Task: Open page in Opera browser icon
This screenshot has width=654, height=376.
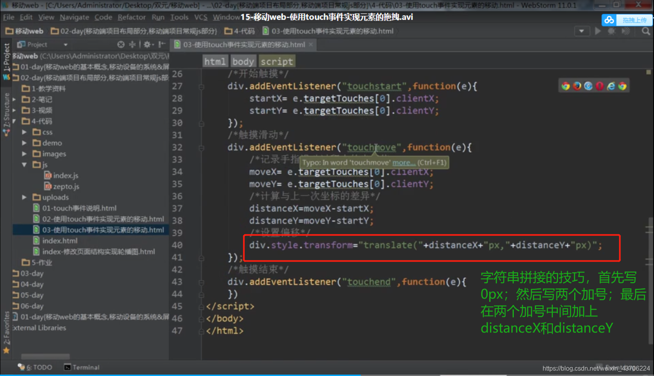Action: (x=599, y=86)
